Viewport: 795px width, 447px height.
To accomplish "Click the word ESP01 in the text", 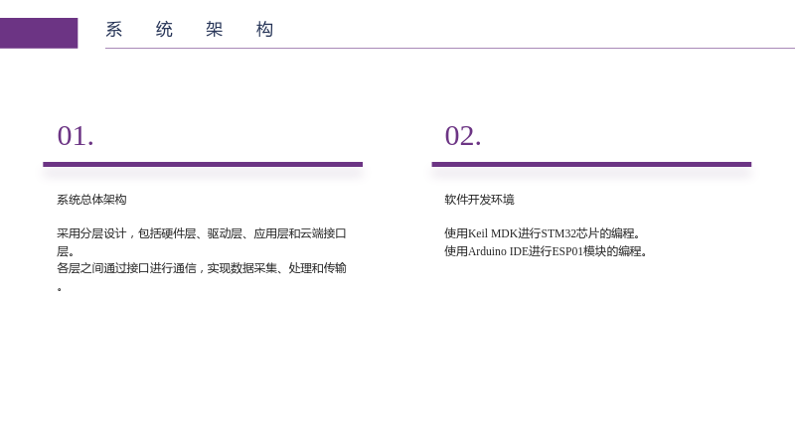I will pyautogui.click(x=567, y=251).
